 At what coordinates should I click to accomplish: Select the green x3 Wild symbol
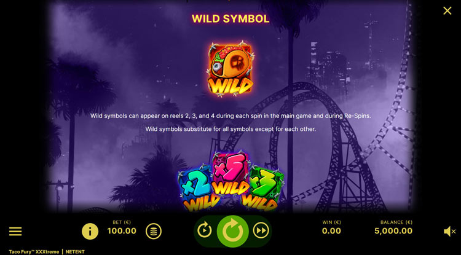click(262, 188)
